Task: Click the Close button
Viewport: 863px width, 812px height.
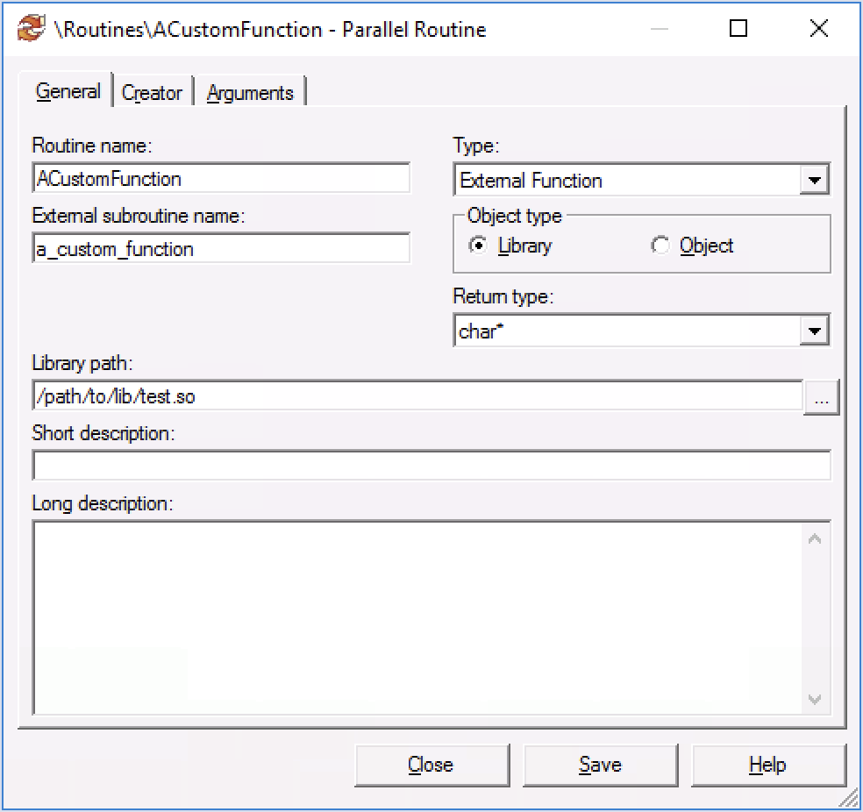Action: tap(431, 766)
